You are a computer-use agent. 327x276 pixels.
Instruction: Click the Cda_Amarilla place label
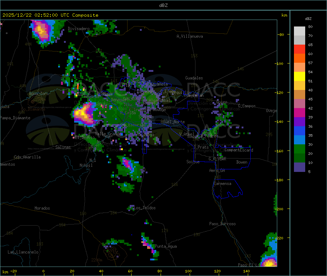(27, 157)
